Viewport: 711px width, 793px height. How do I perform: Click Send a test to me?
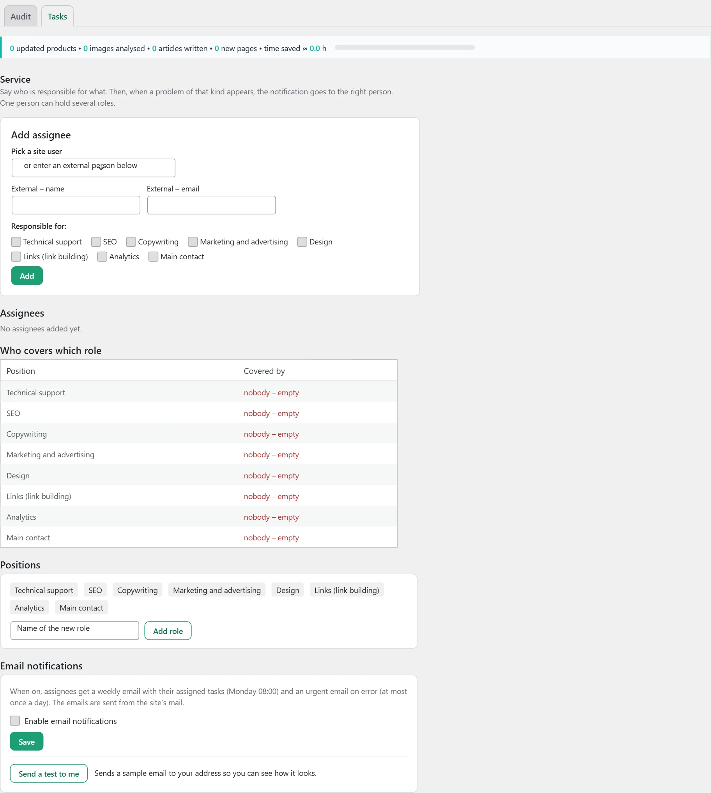tap(49, 774)
